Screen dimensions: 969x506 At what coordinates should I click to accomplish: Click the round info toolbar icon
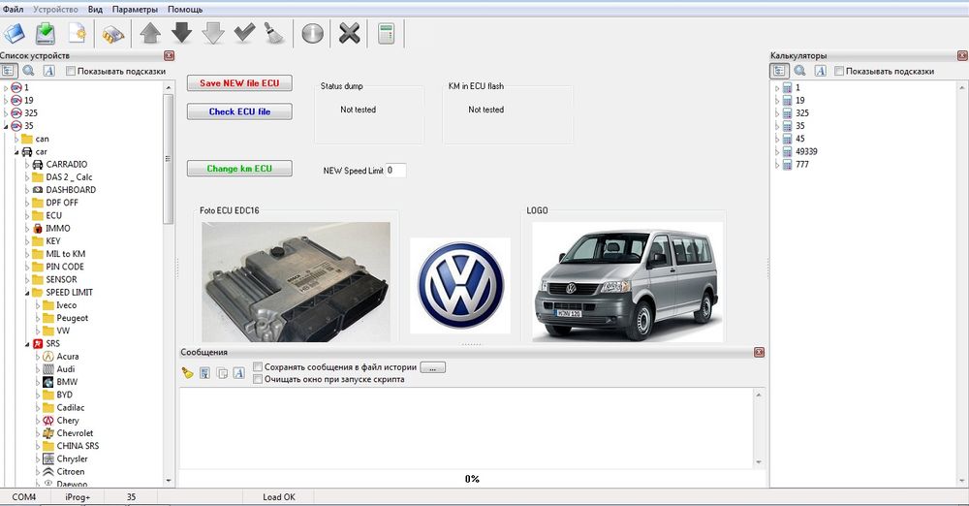(313, 33)
